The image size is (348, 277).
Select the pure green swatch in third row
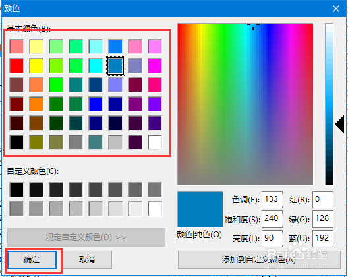[56, 85]
